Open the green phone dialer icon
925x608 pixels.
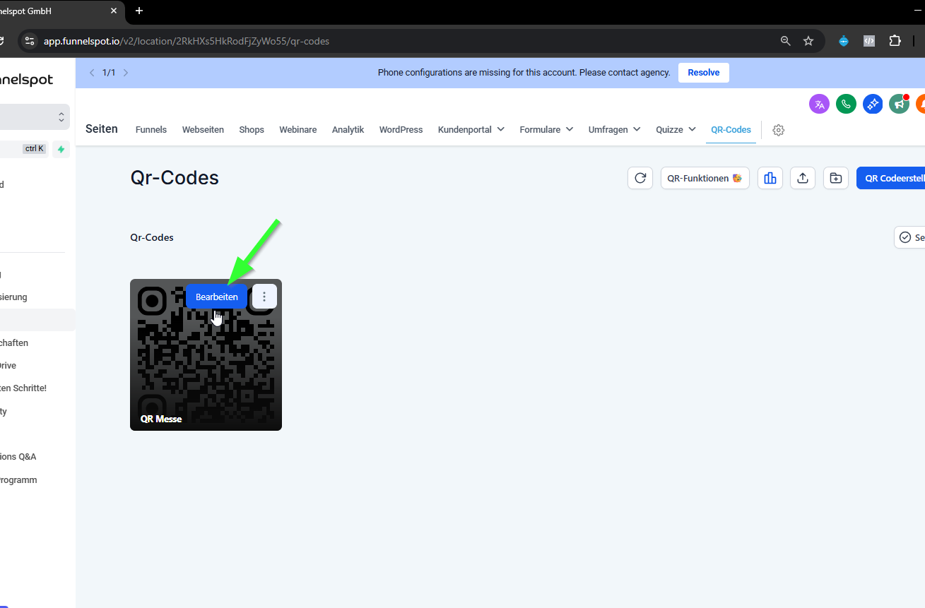[x=846, y=104]
